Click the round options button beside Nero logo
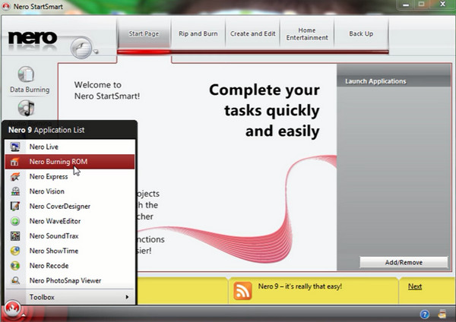The width and height of the screenshot is (456, 322). click(x=81, y=48)
